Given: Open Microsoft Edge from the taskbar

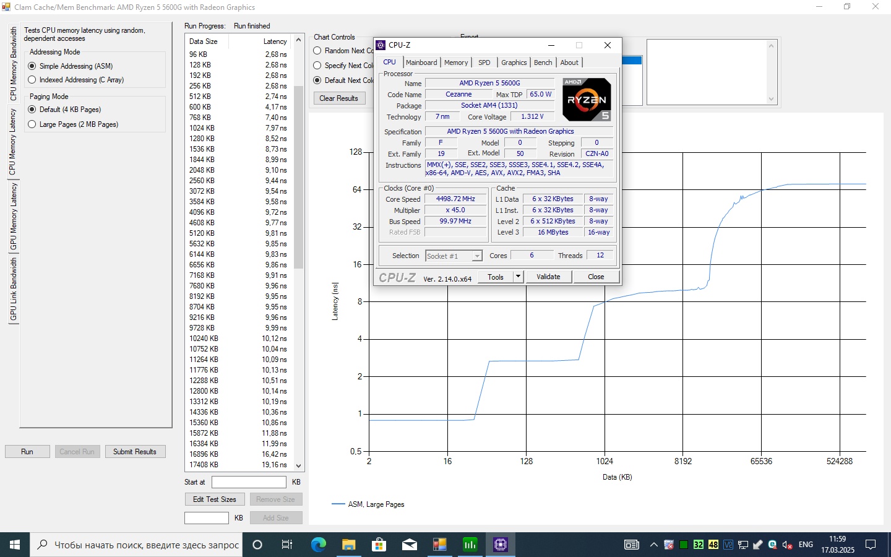Looking at the screenshot, I should (x=318, y=545).
